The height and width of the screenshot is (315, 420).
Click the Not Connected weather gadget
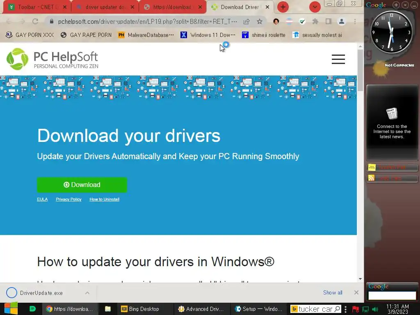[392, 68]
